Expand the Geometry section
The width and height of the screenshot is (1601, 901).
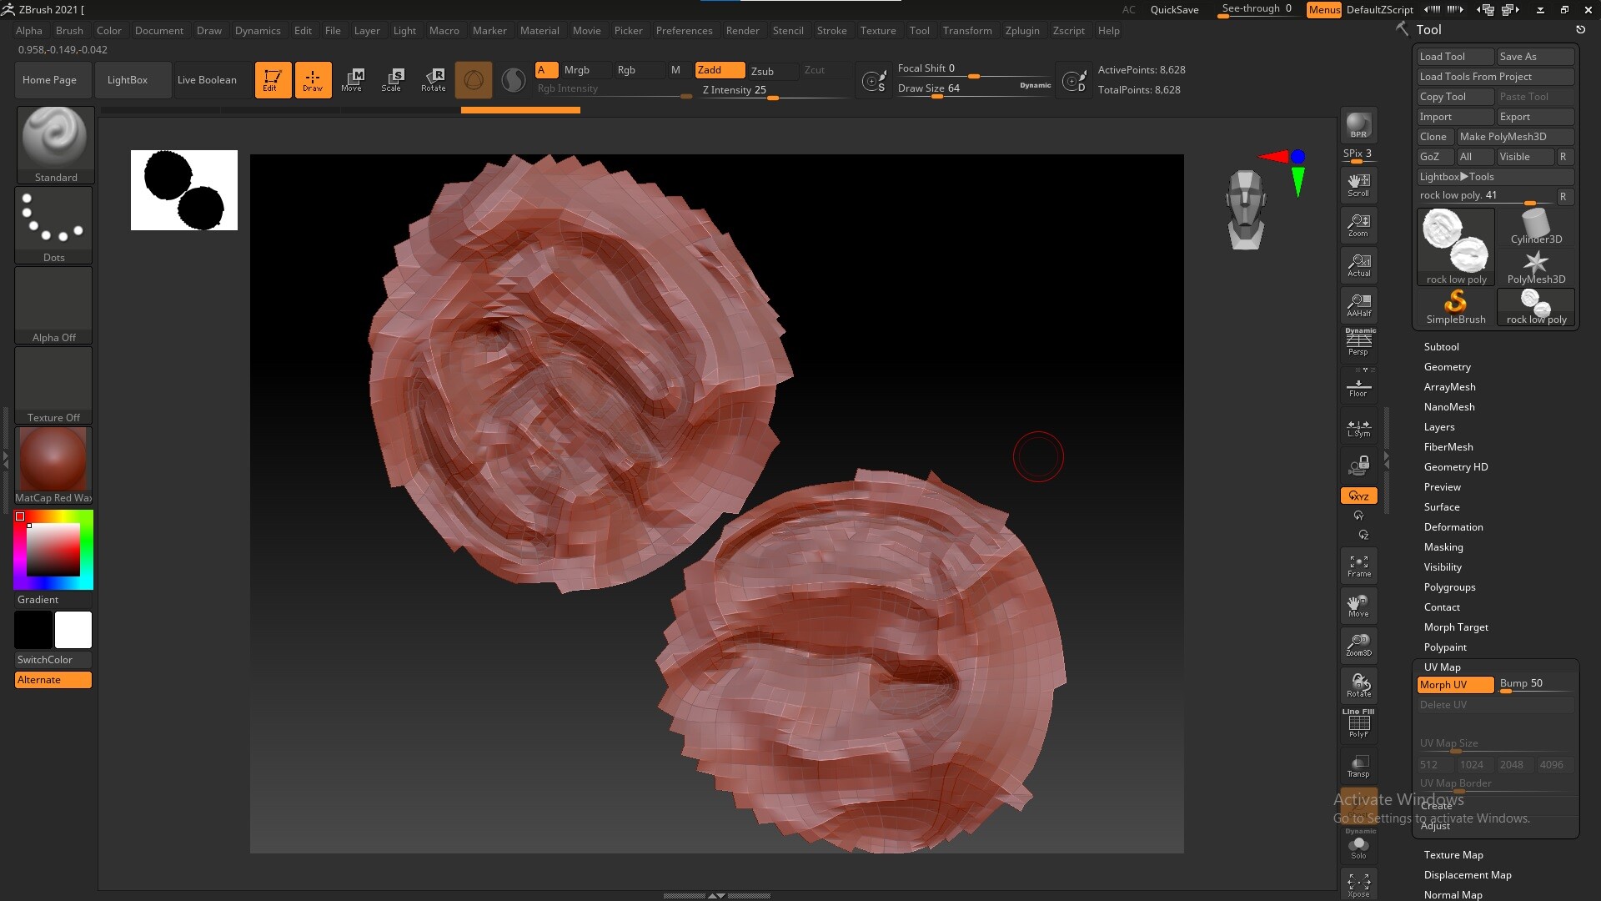[1447, 367]
